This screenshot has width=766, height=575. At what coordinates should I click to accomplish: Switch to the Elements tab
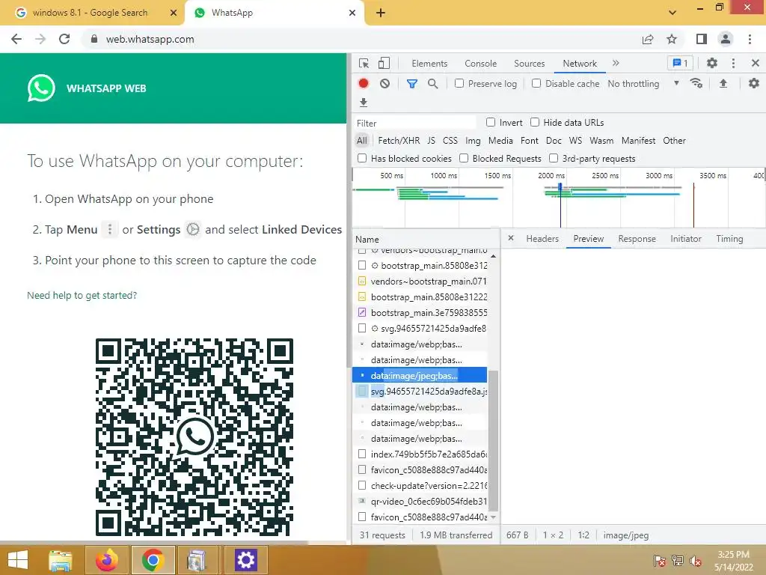click(429, 64)
